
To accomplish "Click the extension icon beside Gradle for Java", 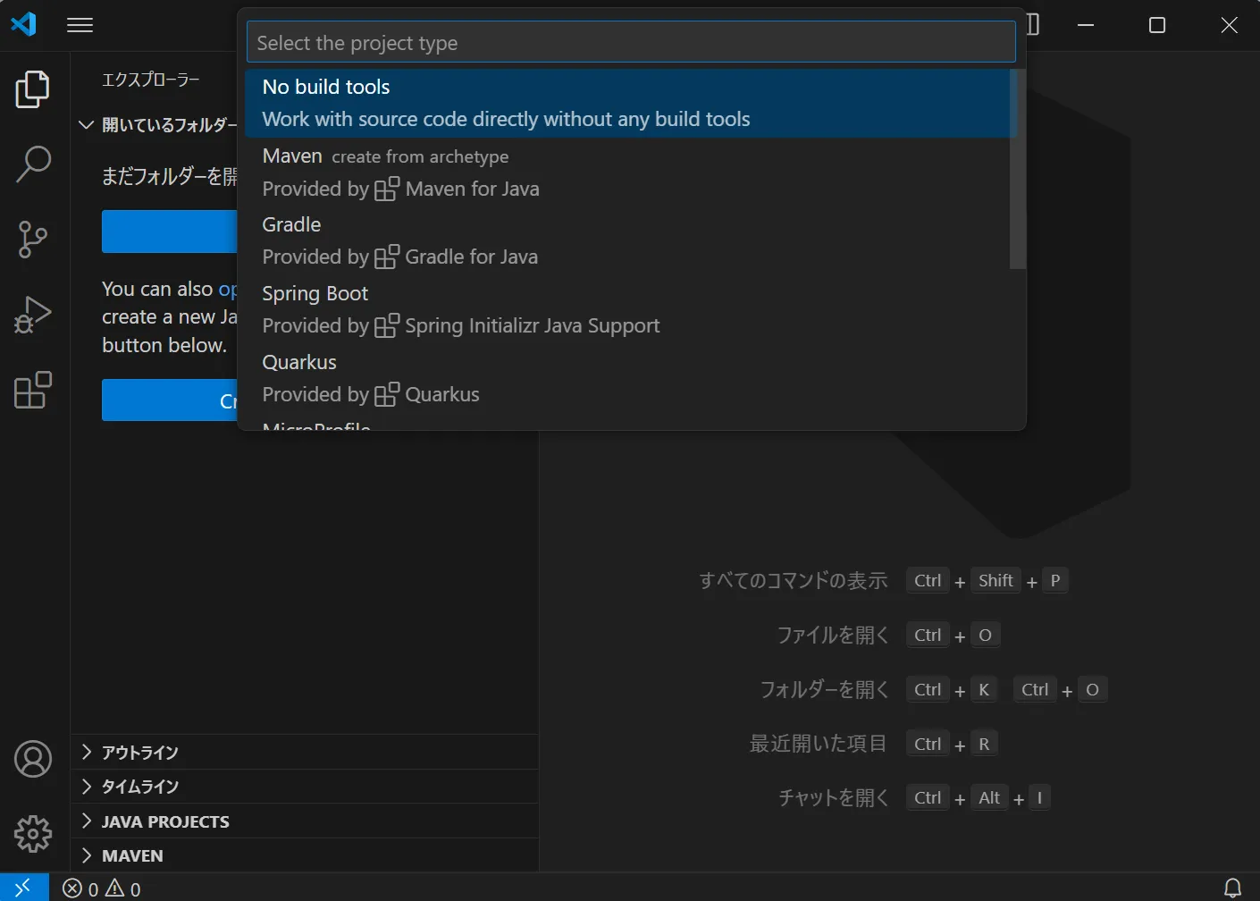I will click(x=387, y=257).
